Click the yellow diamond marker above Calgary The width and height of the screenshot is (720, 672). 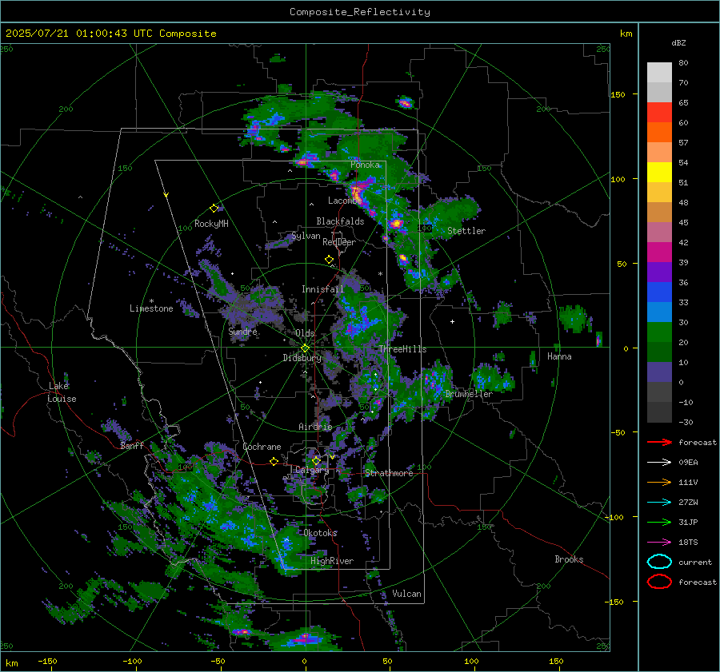316,460
